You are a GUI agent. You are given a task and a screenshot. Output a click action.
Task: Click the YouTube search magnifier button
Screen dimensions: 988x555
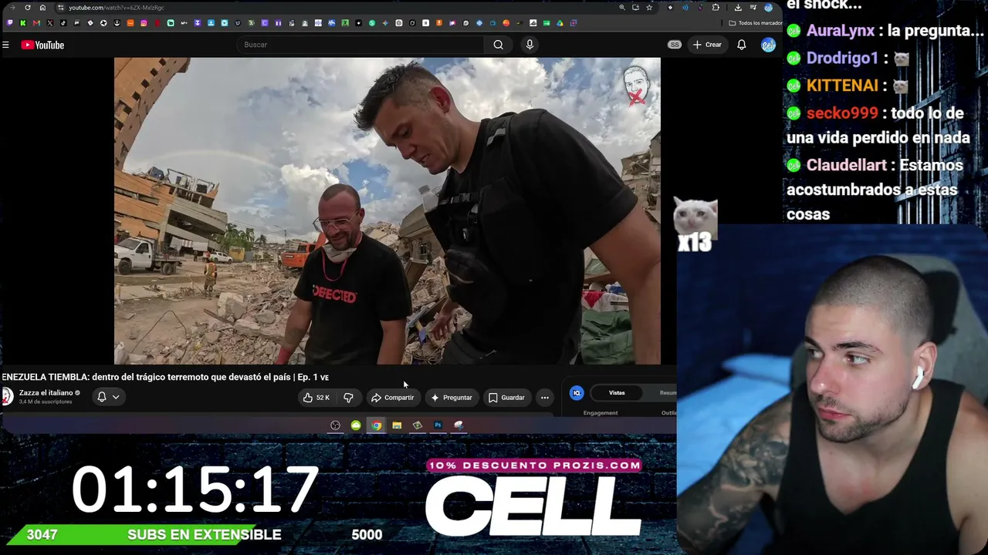point(499,45)
